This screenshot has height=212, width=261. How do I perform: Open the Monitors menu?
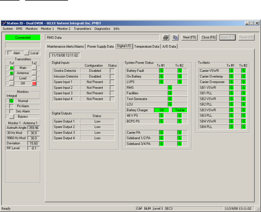(x=32, y=29)
